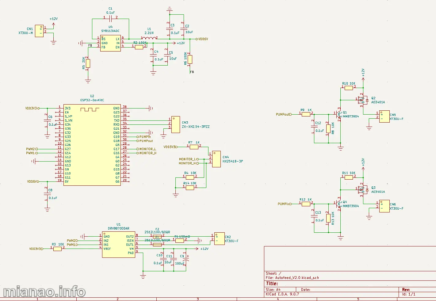The height and width of the screenshot is (301, 436).
Task: Select capacitor C9 100uF symbol
Action: (x=185, y=262)
